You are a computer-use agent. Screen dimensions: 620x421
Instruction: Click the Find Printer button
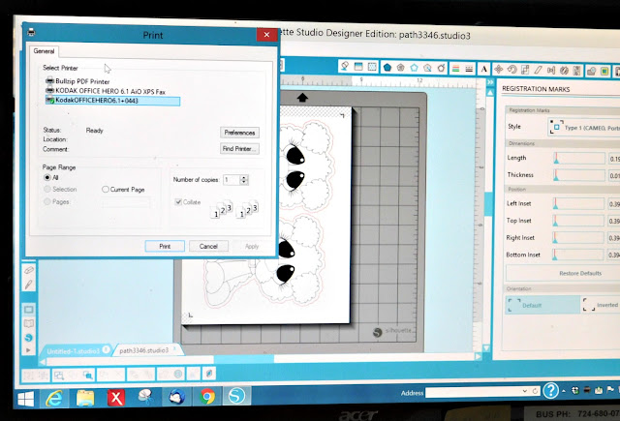[239, 149]
